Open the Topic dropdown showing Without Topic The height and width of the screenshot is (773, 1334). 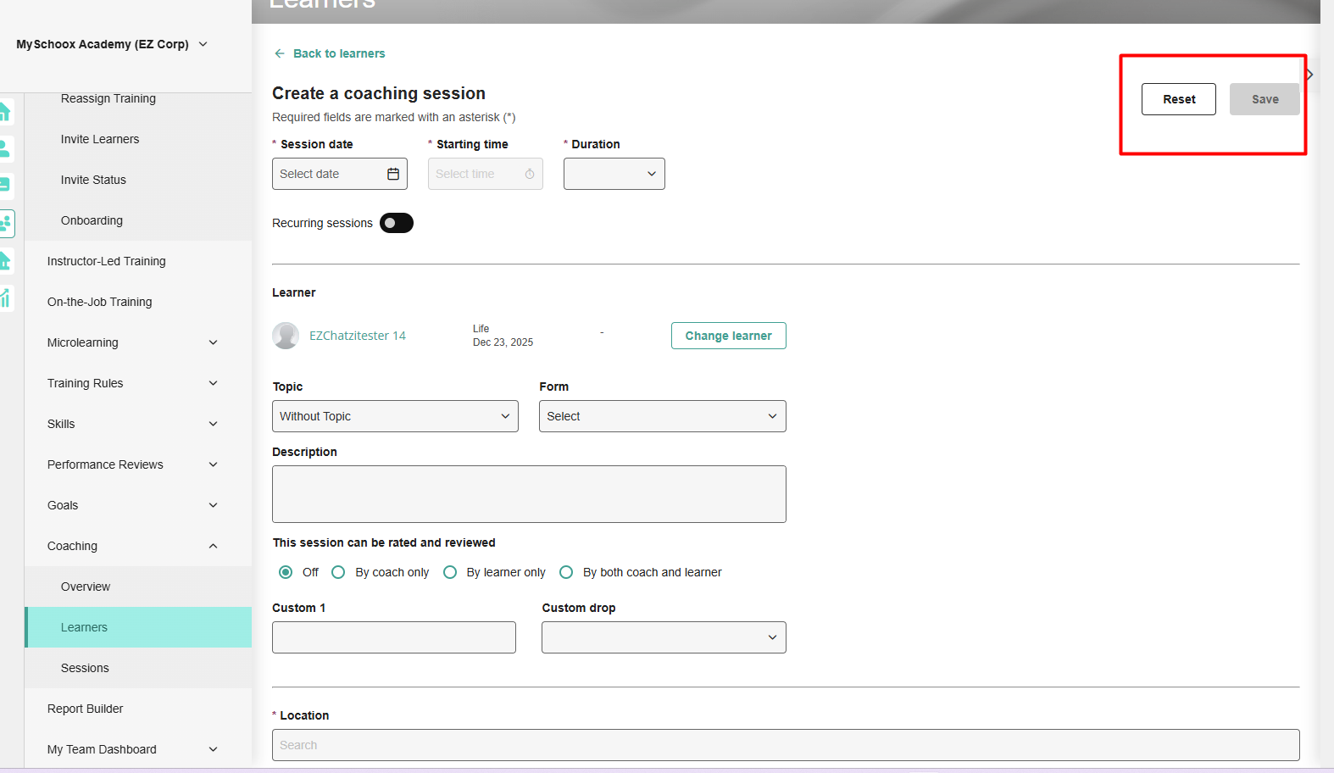[x=395, y=416]
